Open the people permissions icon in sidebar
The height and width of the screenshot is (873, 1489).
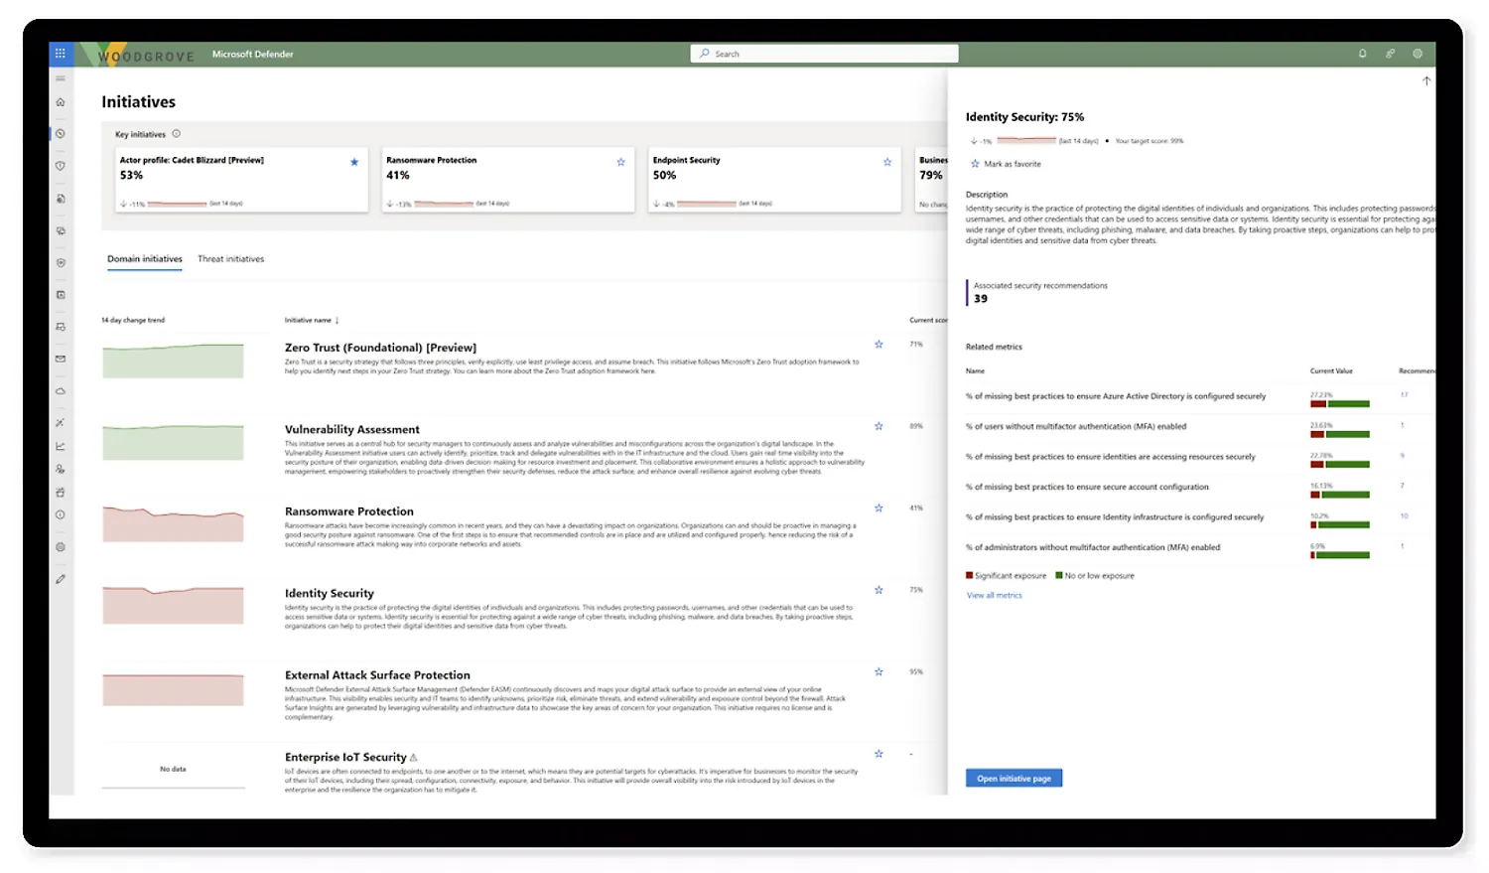click(x=61, y=470)
